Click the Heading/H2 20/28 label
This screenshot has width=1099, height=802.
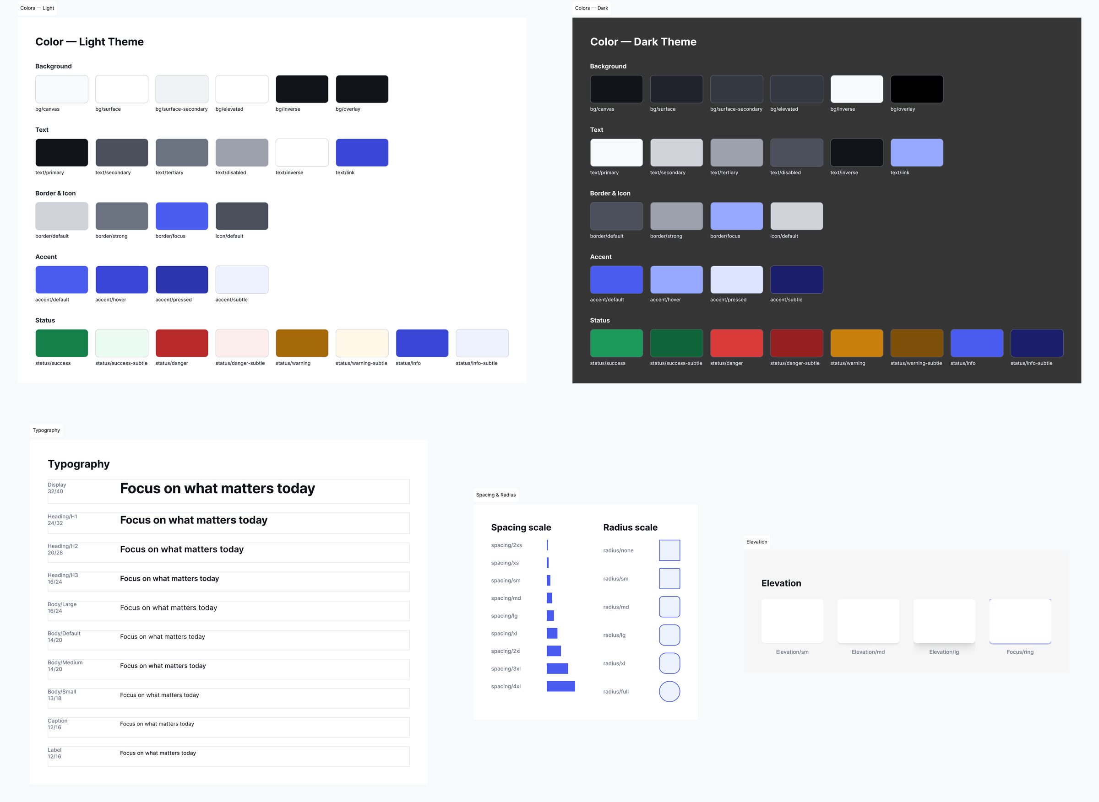click(63, 549)
